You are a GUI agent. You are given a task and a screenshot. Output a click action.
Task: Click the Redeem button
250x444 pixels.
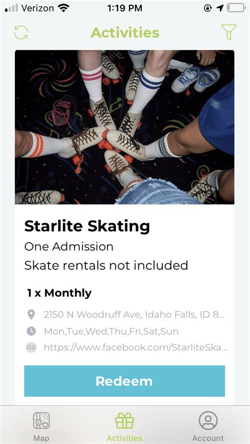(x=124, y=381)
